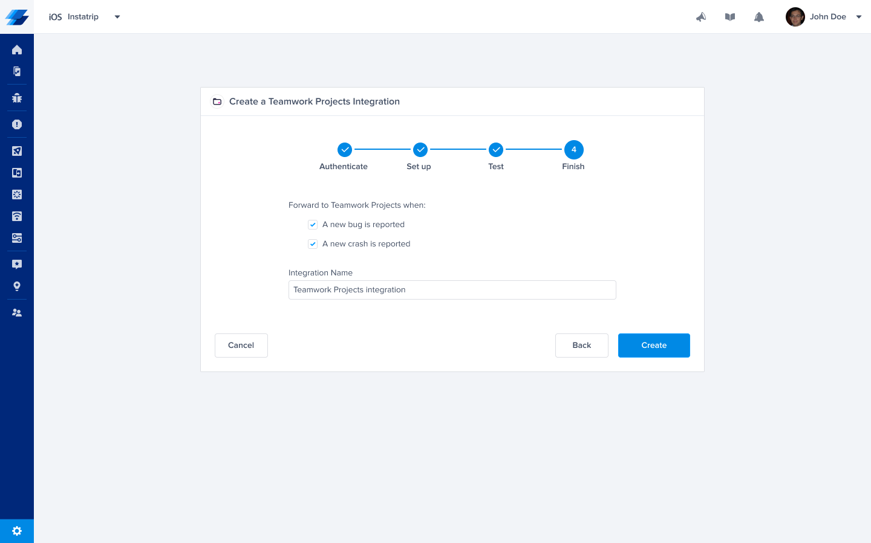
Task: Open the rocket launch icon in sidebar
Action: coord(17,151)
